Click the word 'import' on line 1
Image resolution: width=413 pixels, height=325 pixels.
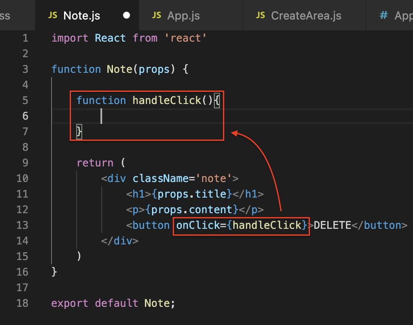70,38
